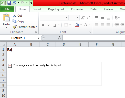The width and height of the screenshot is (125, 98).
Task: Click the red X broken image icon
Action: coord(10,66)
